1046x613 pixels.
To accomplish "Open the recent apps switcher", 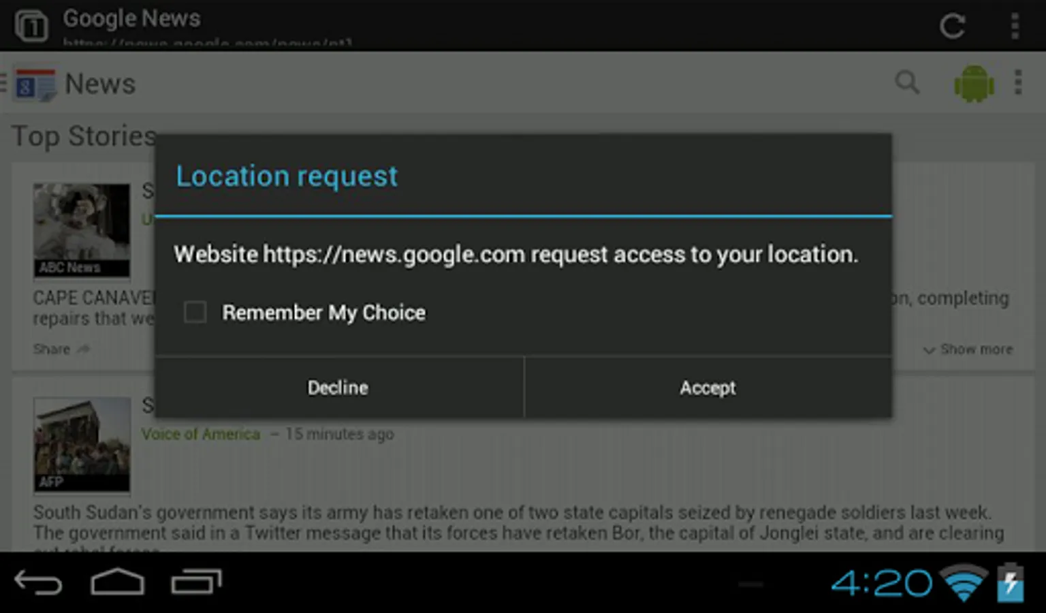I will [x=197, y=582].
